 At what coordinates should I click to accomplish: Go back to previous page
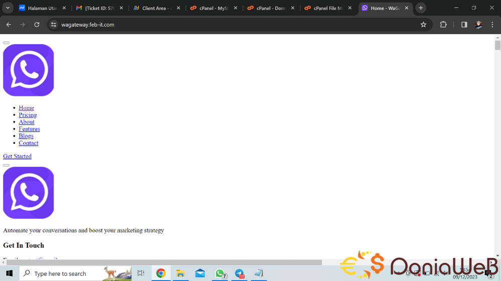pyautogui.click(x=9, y=24)
